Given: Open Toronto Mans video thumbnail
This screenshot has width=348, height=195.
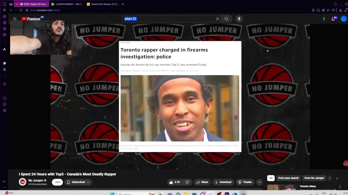Looking at the screenshot, I should (x=282, y=187).
